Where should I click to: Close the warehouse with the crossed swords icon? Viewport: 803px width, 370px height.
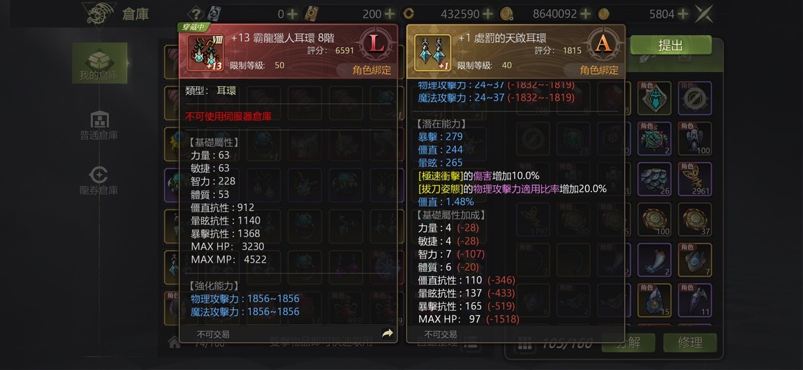(704, 14)
